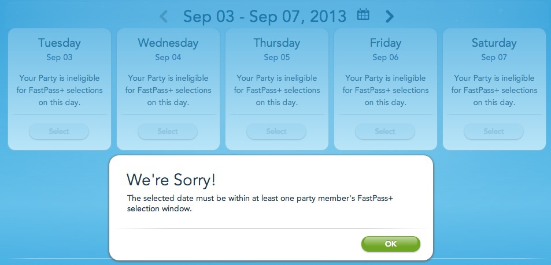Click the Sep 05 date label

[x=276, y=57]
